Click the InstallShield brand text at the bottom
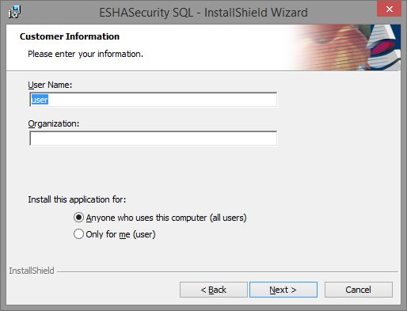The height and width of the screenshot is (311, 407). (x=32, y=271)
